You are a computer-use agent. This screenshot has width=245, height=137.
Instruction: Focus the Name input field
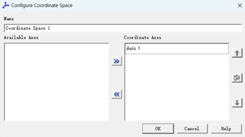tap(123, 28)
